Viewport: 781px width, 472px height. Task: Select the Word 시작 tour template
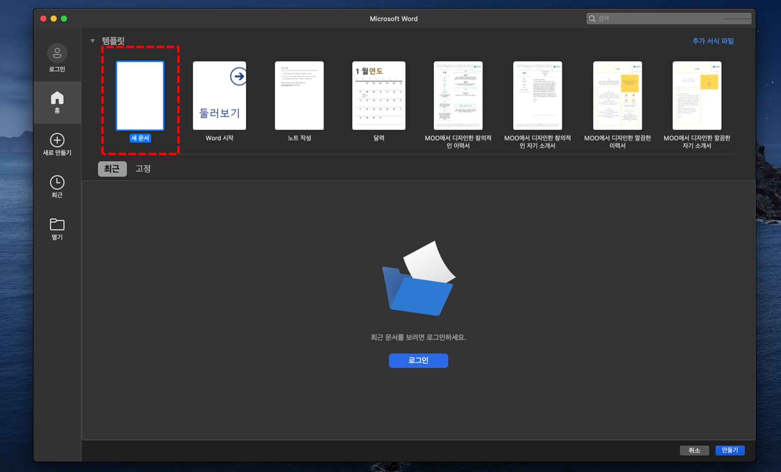[x=219, y=96]
